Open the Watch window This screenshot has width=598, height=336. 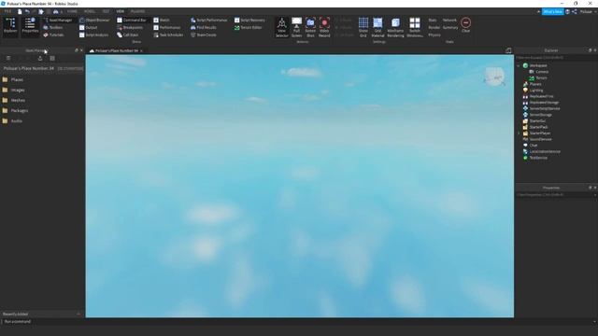[x=162, y=20]
